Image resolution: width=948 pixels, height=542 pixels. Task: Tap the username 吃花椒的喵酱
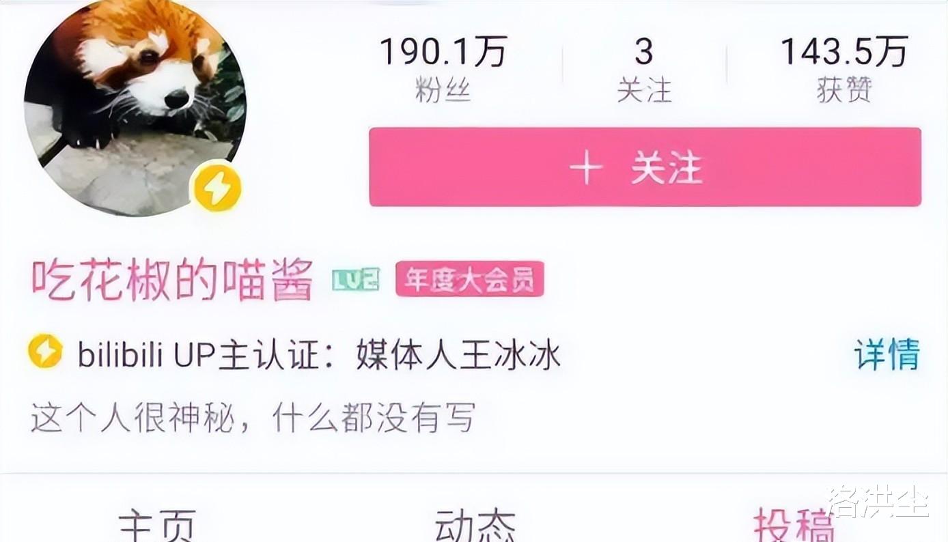coord(172,280)
